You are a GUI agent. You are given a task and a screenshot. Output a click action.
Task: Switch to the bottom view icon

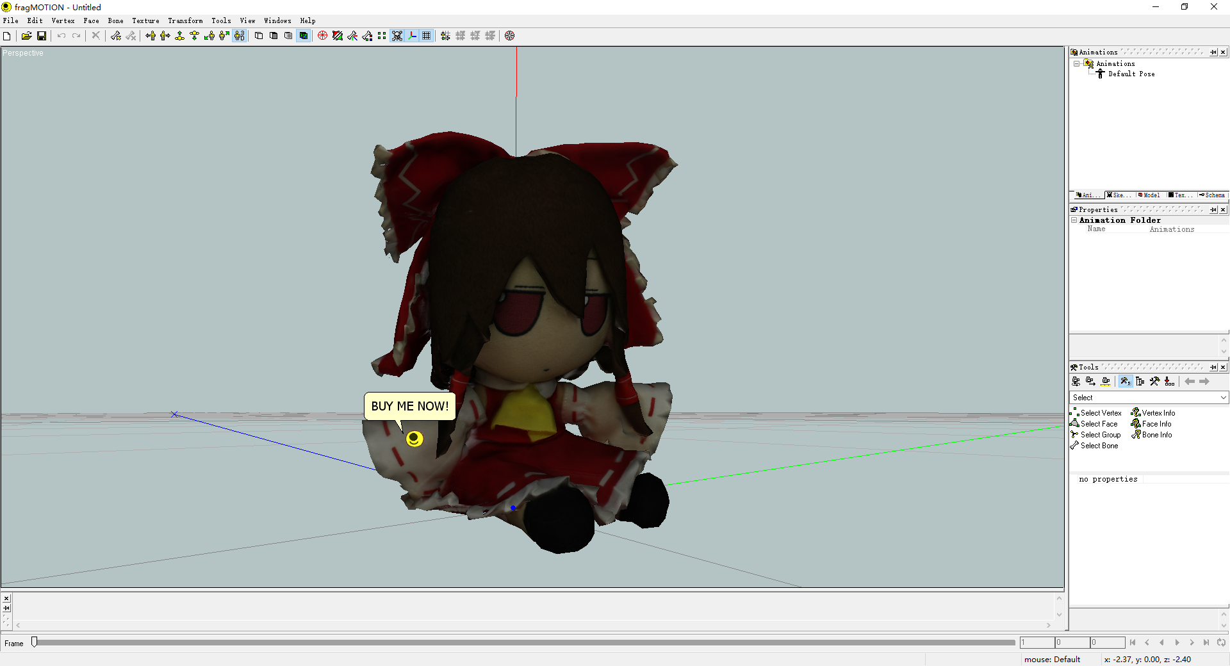pyautogui.click(x=195, y=36)
